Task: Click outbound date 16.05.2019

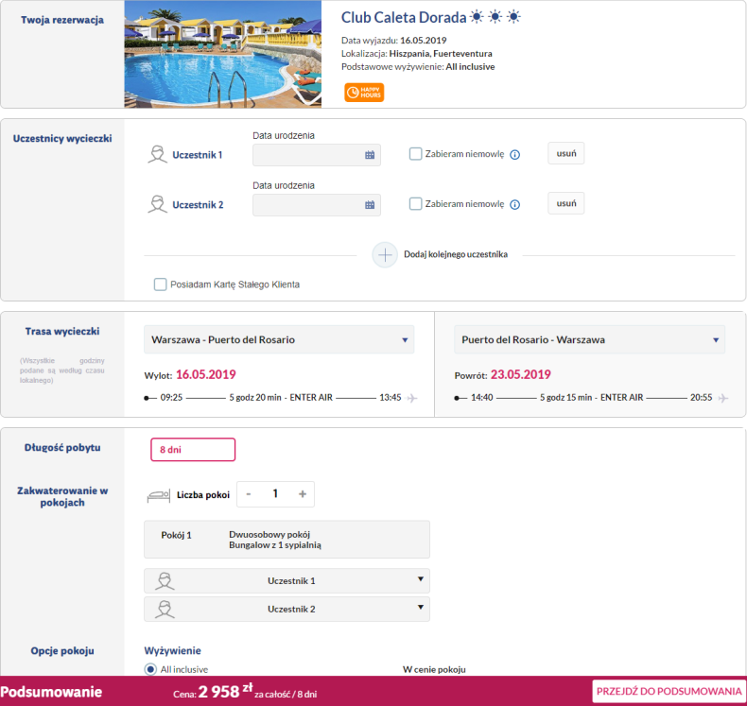Action: pyautogui.click(x=206, y=374)
